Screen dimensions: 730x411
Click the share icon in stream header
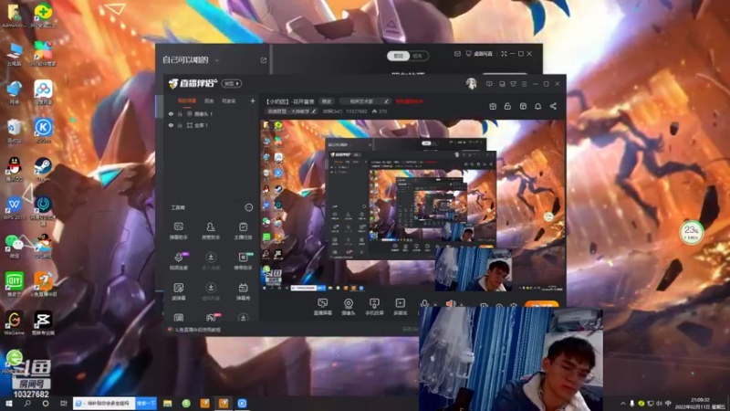pyautogui.click(x=553, y=106)
